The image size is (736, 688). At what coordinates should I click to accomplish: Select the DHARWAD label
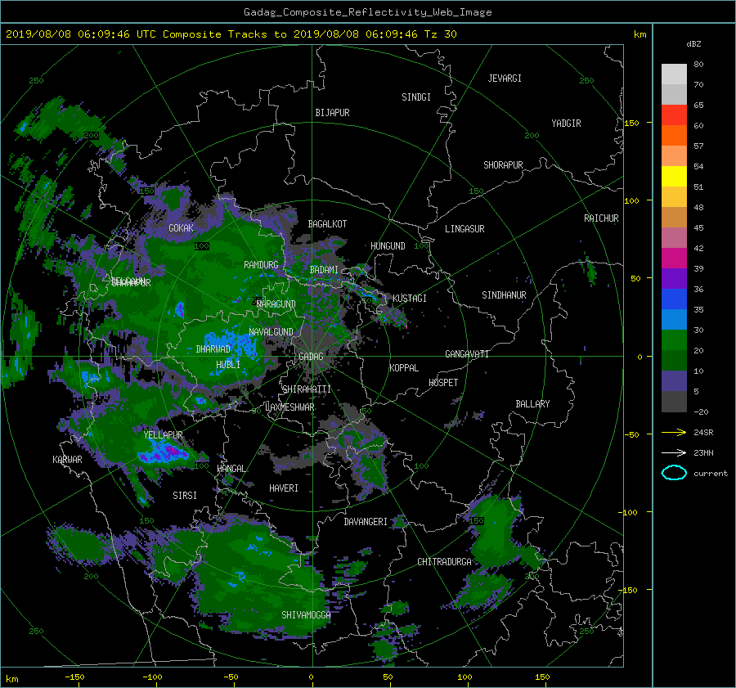click(x=213, y=349)
